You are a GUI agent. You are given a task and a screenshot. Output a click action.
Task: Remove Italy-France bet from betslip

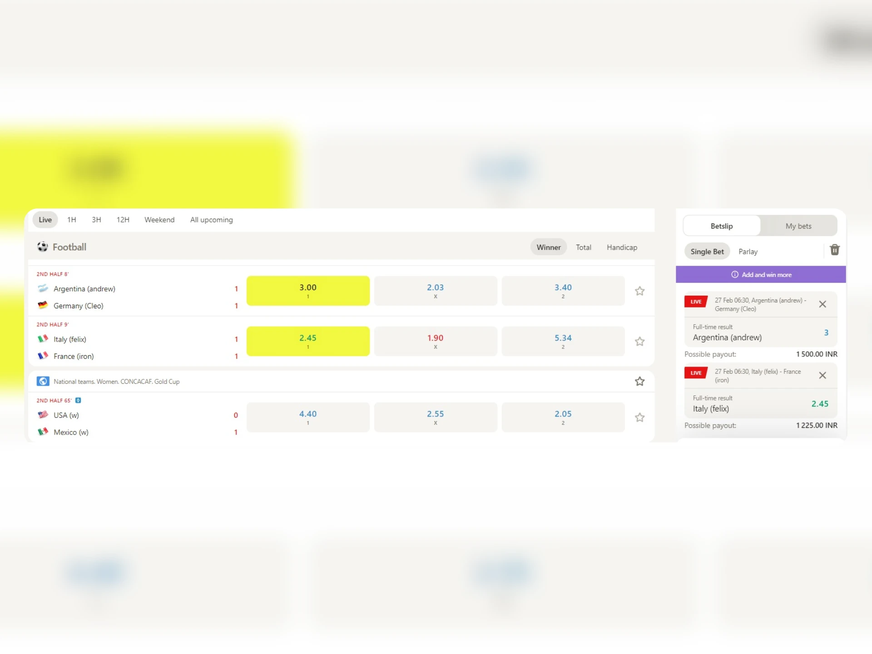click(822, 376)
